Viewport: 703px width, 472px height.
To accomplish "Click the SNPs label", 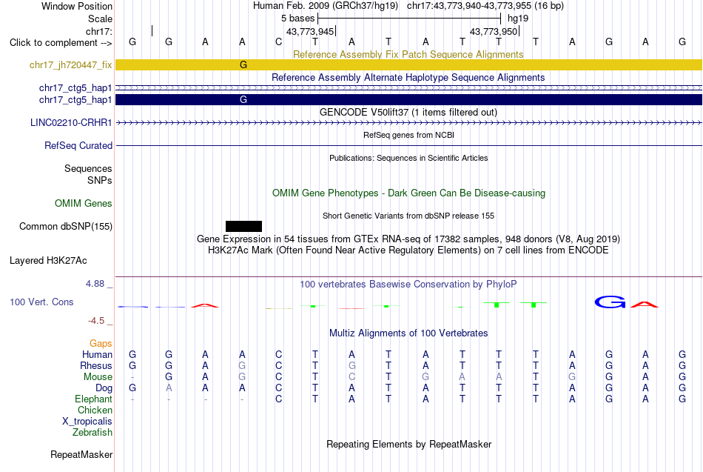I will 100,180.
